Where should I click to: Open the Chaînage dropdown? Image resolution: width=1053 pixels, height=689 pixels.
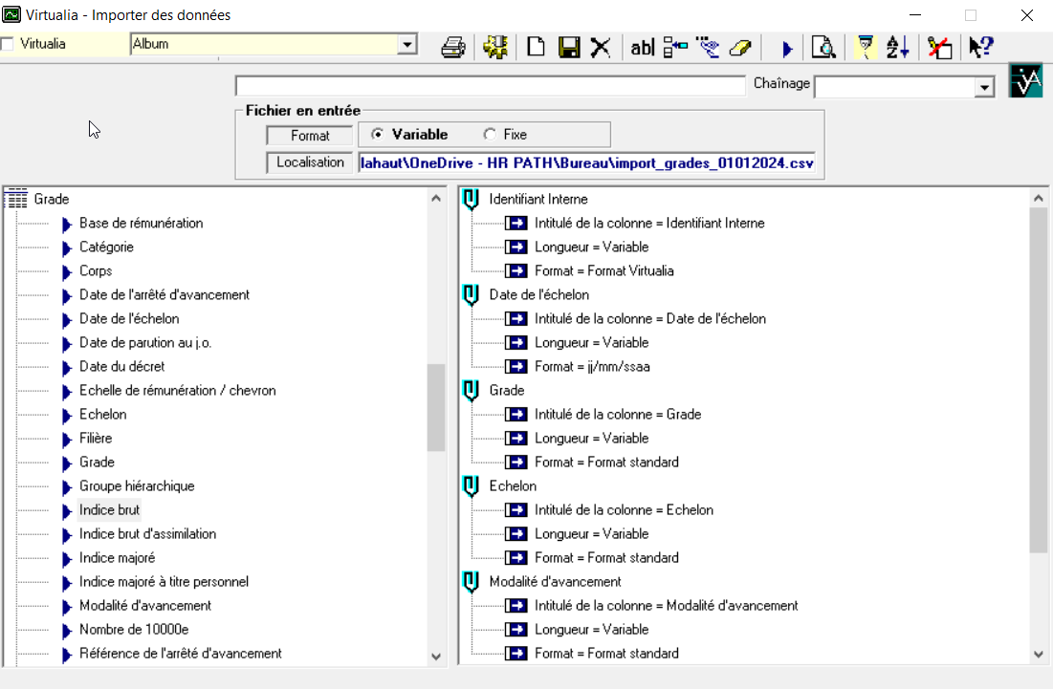pyautogui.click(x=984, y=87)
